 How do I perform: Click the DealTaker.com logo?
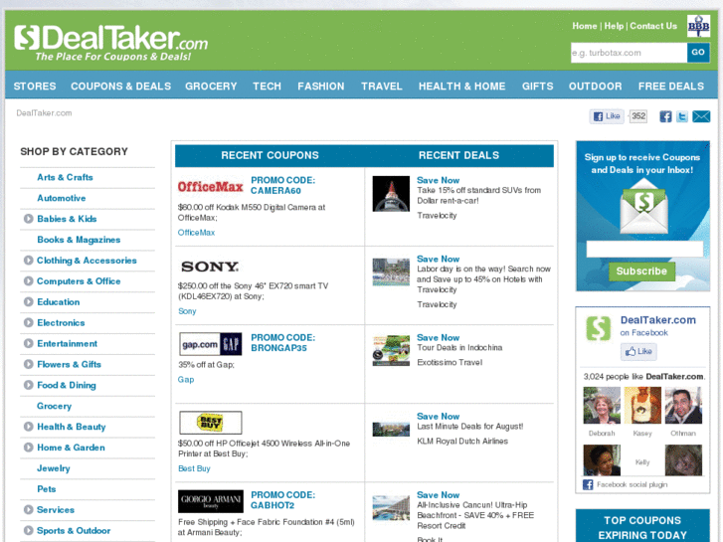coord(110,43)
